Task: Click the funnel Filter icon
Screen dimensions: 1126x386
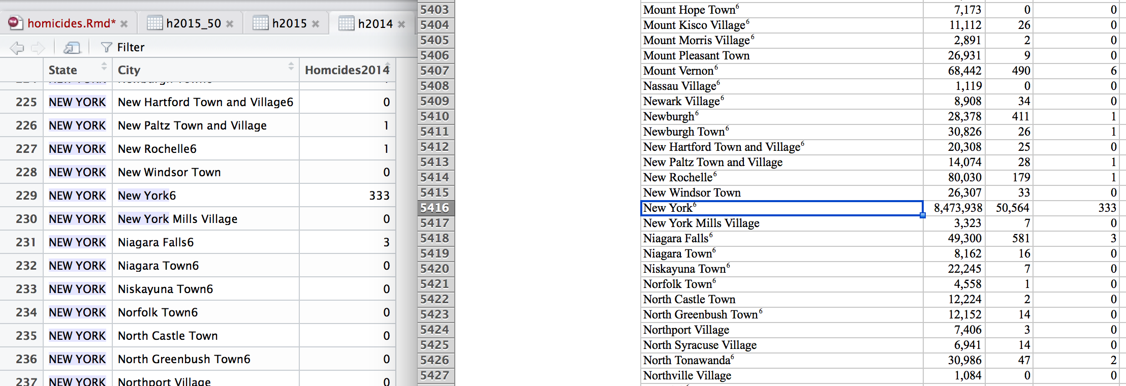Action: click(106, 47)
